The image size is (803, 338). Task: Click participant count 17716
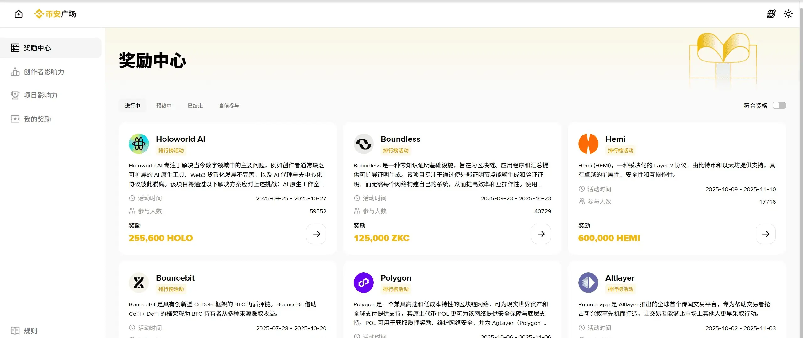click(767, 202)
